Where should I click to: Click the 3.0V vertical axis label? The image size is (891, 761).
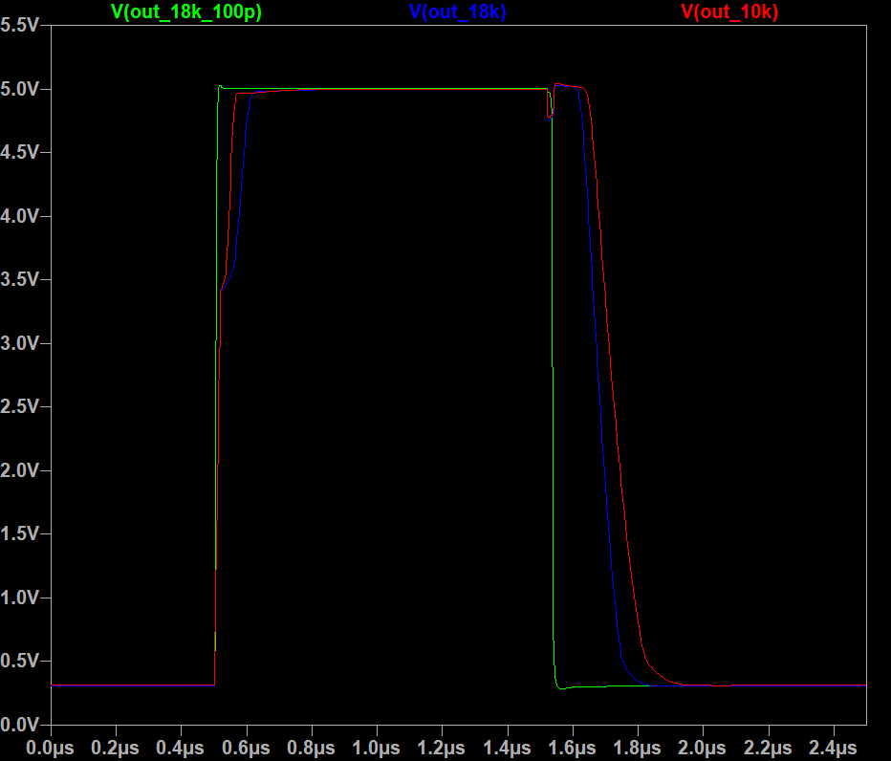[20, 343]
